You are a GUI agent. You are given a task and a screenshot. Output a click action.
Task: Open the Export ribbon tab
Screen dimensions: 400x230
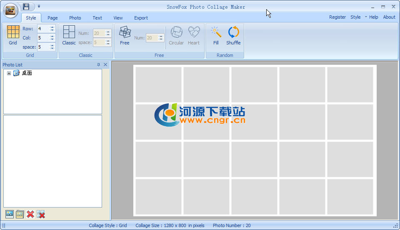[x=141, y=18]
